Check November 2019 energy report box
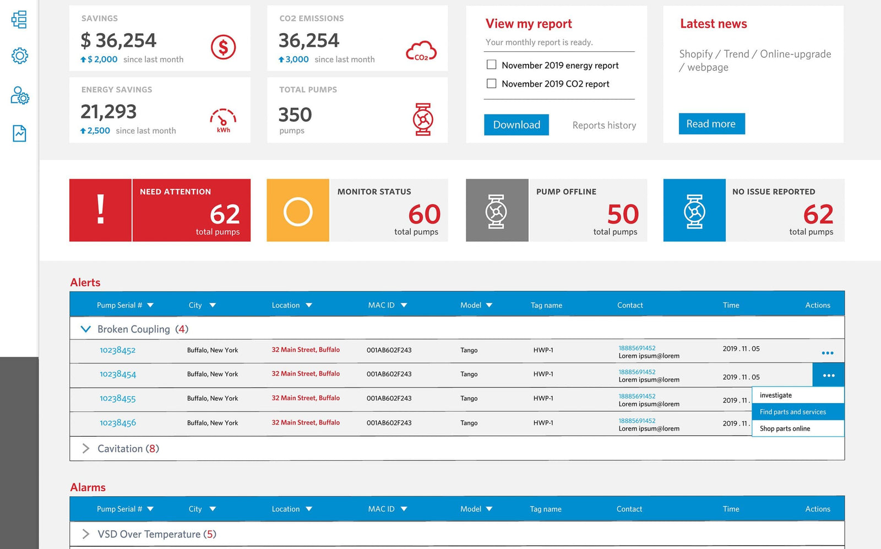This screenshot has width=881, height=549. [x=492, y=64]
